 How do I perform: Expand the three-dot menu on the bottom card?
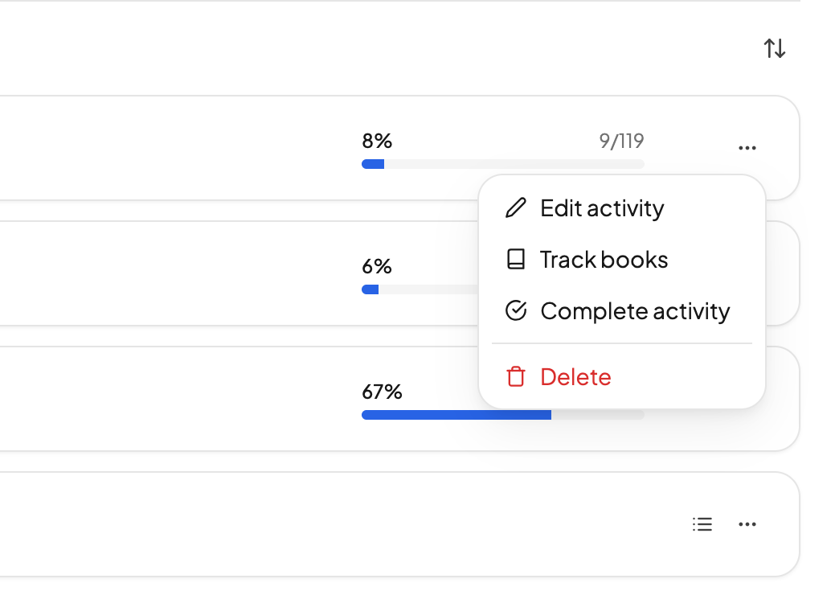click(747, 524)
